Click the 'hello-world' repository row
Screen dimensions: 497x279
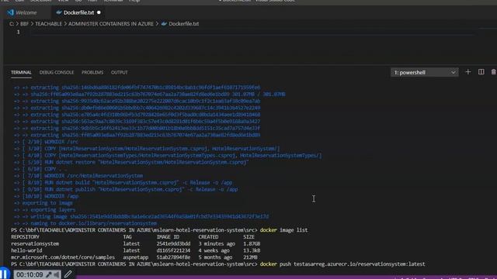pos(135,250)
